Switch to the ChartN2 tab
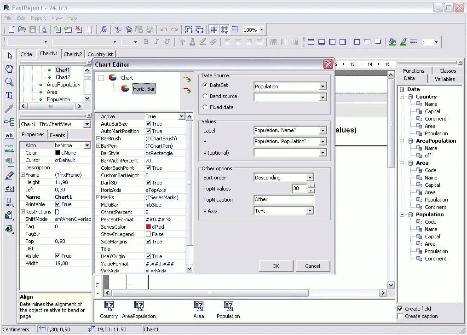Image resolution: width=467 pixels, height=335 pixels. [73, 54]
